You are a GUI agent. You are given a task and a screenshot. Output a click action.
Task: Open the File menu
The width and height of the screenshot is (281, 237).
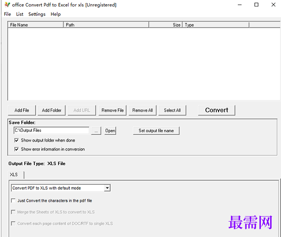tap(8, 14)
